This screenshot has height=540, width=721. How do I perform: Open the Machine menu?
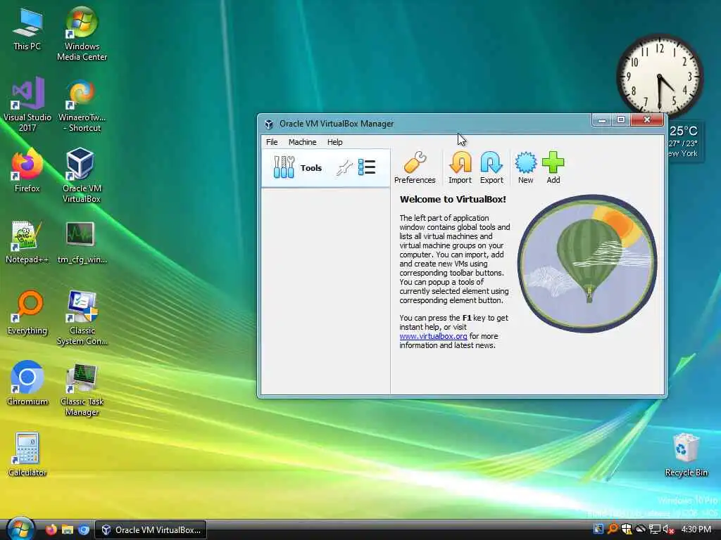click(x=302, y=142)
